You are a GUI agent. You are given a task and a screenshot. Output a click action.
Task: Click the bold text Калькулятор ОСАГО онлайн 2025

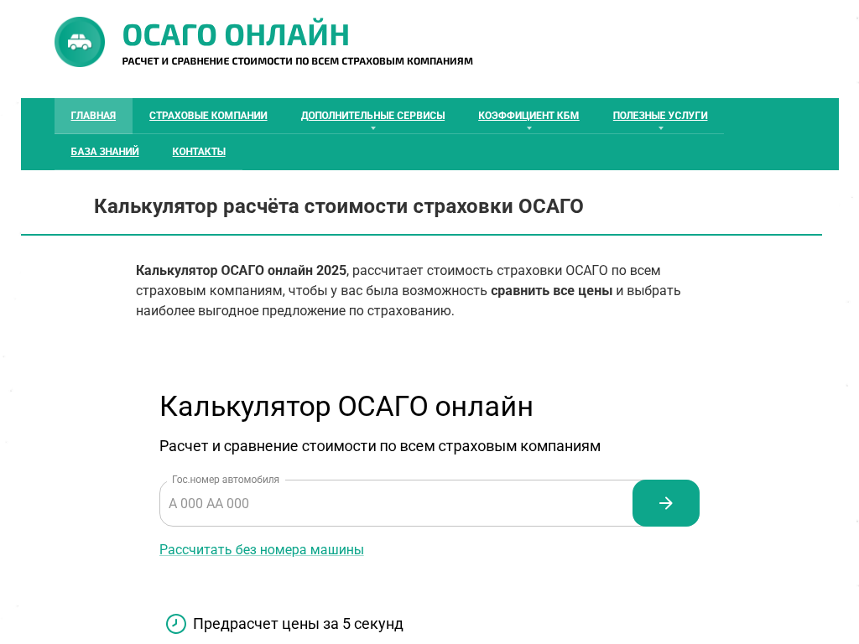tap(241, 271)
